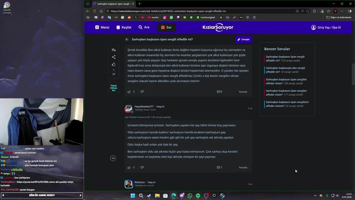Image resolution: width=355 pixels, height=200 pixels.
Task: Click the page vertical scrollbar thumb
Action: [353, 74]
